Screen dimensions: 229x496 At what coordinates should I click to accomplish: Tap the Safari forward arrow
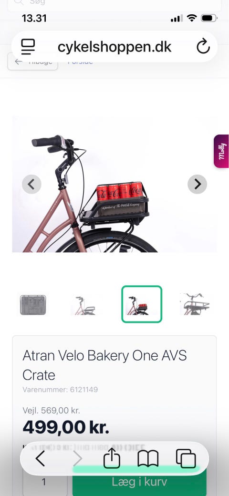(x=77, y=458)
